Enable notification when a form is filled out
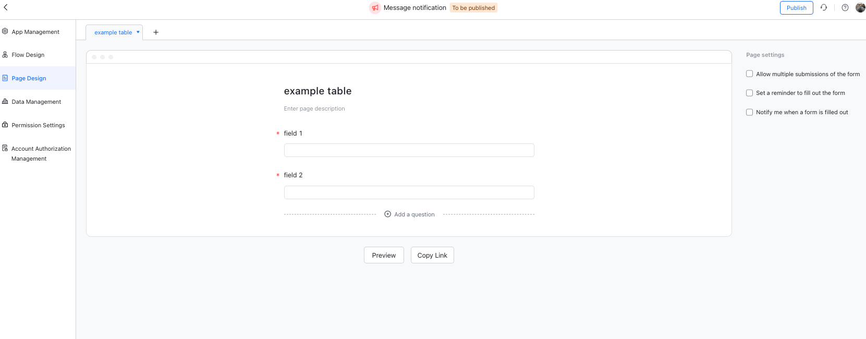Viewport: 866px width, 339px height. tap(749, 112)
